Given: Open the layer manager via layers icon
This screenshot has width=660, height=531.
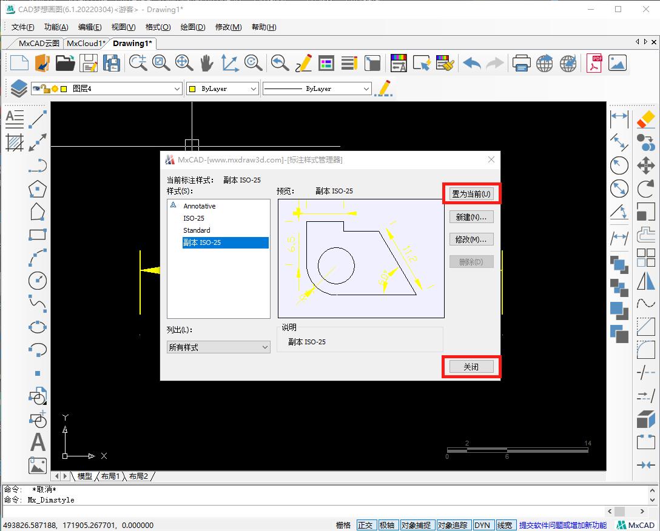Looking at the screenshot, I should [18, 88].
